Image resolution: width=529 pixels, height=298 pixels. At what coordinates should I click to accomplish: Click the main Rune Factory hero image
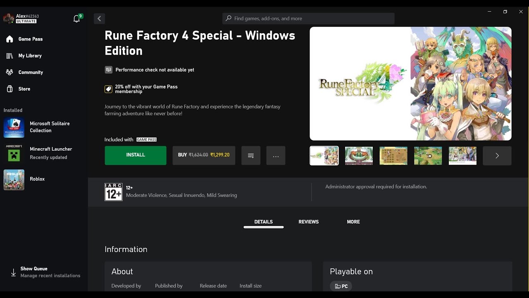[x=410, y=84]
